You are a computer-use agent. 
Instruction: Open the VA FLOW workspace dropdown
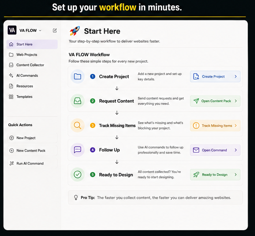click(31, 30)
